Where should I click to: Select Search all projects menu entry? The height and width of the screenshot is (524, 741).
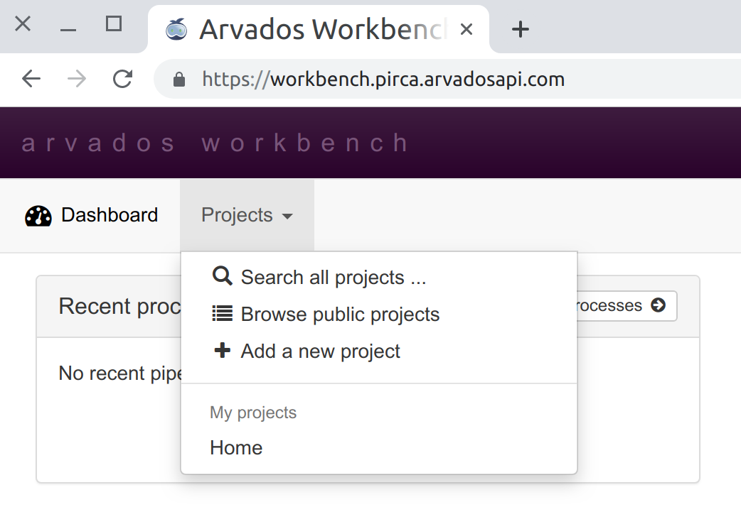click(x=333, y=277)
